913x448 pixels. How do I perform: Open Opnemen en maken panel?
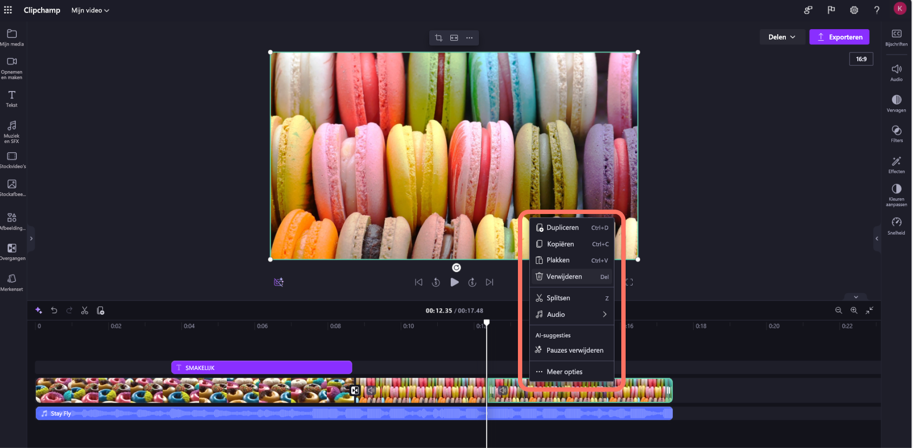pos(12,68)
